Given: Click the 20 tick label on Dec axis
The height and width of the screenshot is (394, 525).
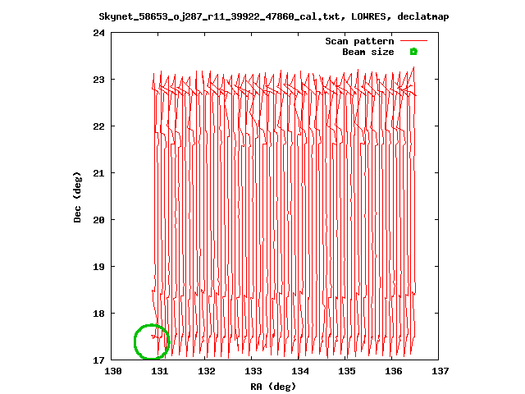Looking at the screenshot, I should (x=99, y=220).
